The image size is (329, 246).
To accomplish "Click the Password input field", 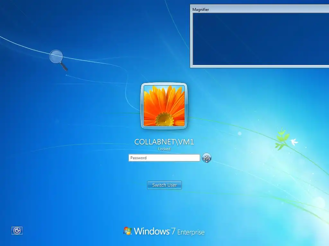I will 164,158.
